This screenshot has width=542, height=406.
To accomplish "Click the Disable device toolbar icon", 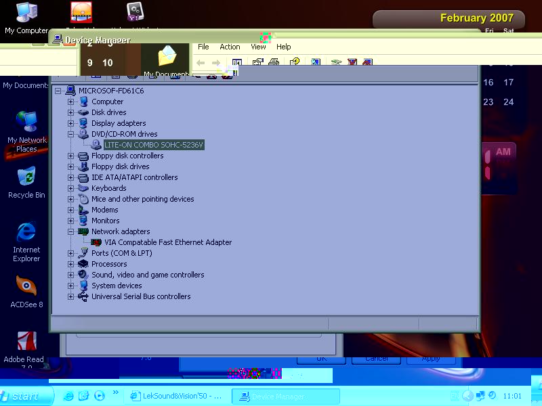I will [x=352, y=62].
